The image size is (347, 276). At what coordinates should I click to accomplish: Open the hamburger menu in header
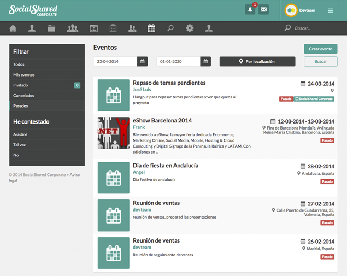330,10
